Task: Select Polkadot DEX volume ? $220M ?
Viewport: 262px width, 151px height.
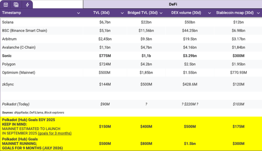Action: 190,104
